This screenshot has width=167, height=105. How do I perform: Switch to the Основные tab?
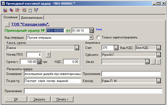click(10, 17)
